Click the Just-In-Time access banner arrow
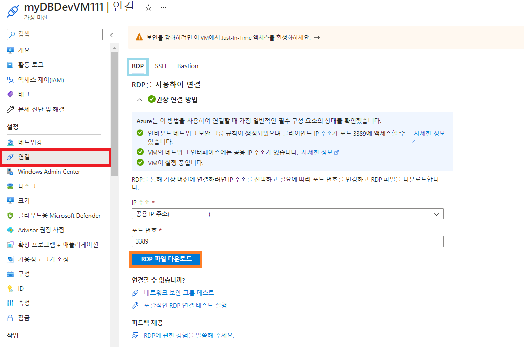The width and height of the screenshot is (524, 347). tap(317, 38)
